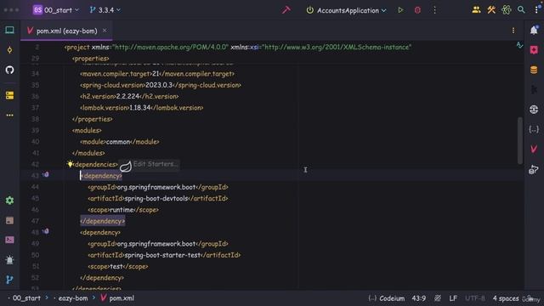Viewport: 544px width, 306px height.
Task: Open the 00_start project dropdown
Action: [56, 10]
